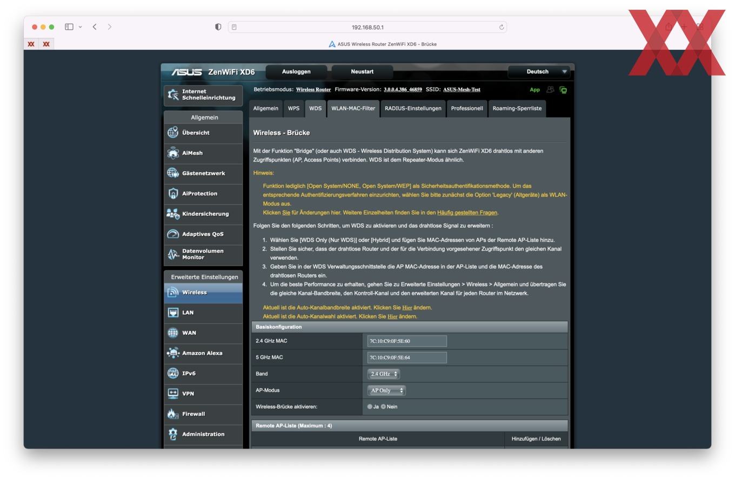735x480 pixels.
Task: Click the Neustart button
Action: [362, 72]
